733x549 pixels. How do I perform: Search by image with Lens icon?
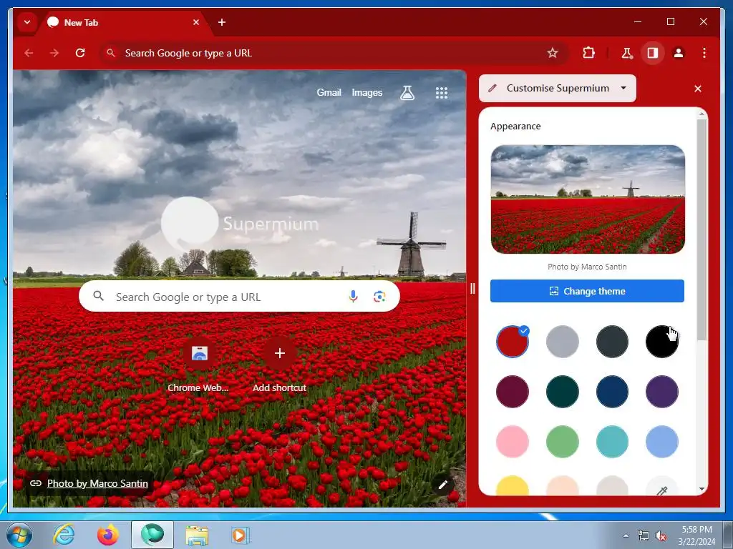pyautogui.click(x=379, y=297)
